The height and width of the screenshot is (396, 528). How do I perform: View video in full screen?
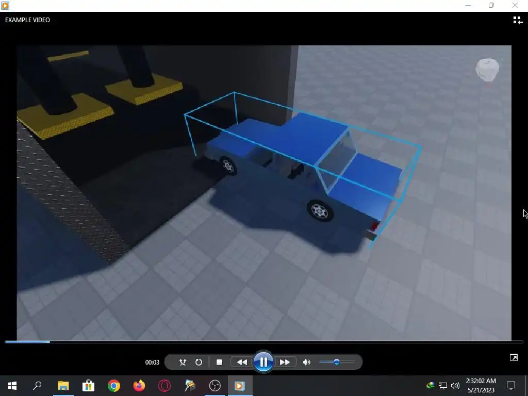[x=514, y=358]
